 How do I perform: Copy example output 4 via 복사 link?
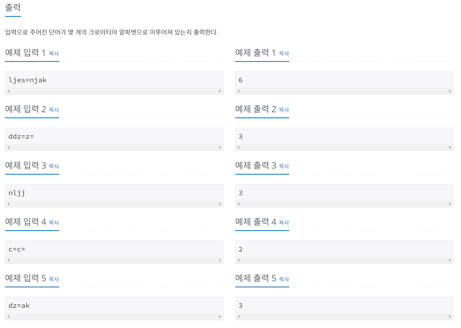tap(284, 223)
